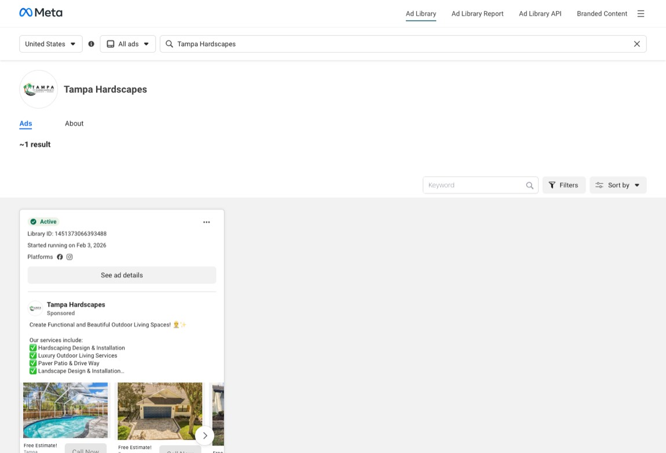Click the country info icon

(92, 44)
